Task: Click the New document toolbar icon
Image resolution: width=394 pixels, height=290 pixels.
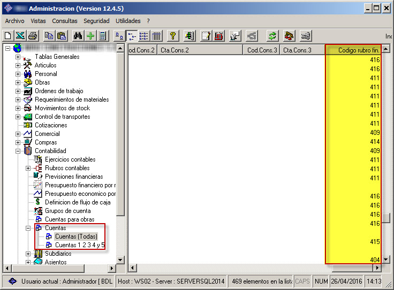Action: click(x=8, y=36)
